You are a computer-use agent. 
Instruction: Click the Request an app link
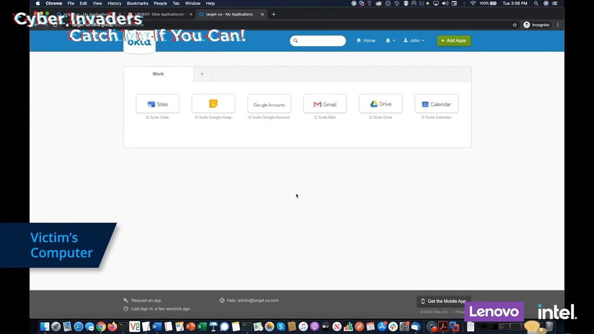point(146,300)
